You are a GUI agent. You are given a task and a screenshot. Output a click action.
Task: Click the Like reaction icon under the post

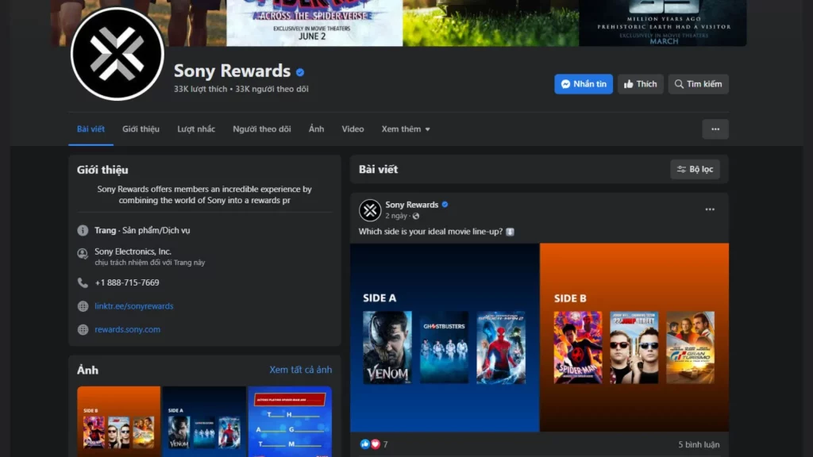364,444
